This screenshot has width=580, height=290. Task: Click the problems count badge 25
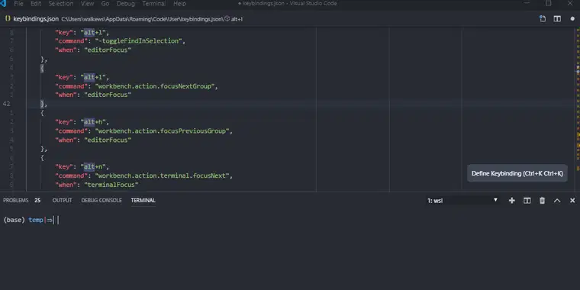(37, 200)
